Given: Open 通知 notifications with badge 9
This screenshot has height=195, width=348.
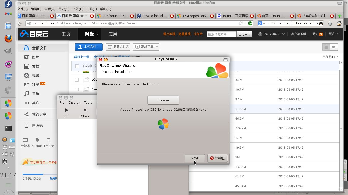Looking at the screenshot, I should pos(318,34).
